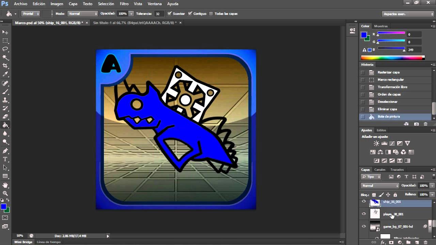The image size is (436, 245).
Task: Delete layer with Capas trash icon
Action: tap(425, 242)
